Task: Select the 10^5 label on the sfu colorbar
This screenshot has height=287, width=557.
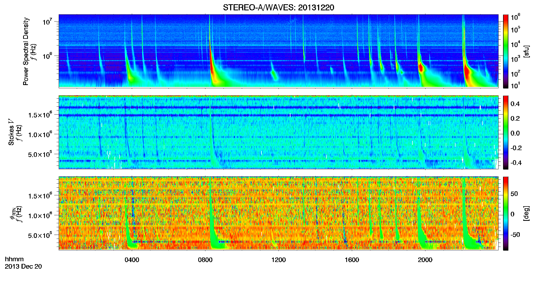Action: pyautogui.click(x=516, y=29)
